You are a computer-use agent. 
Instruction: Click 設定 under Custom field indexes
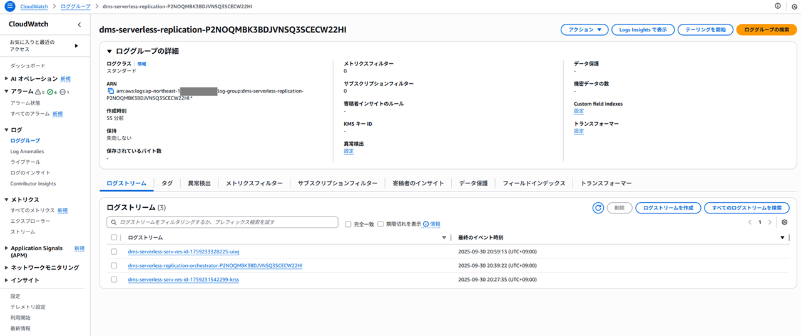(x=579, y=111)
